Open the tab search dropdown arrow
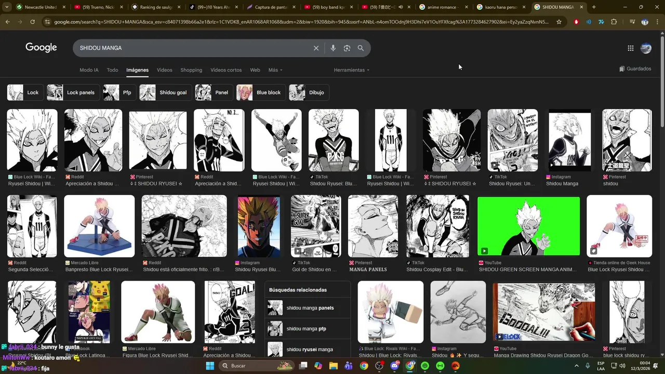 [7, 7]
